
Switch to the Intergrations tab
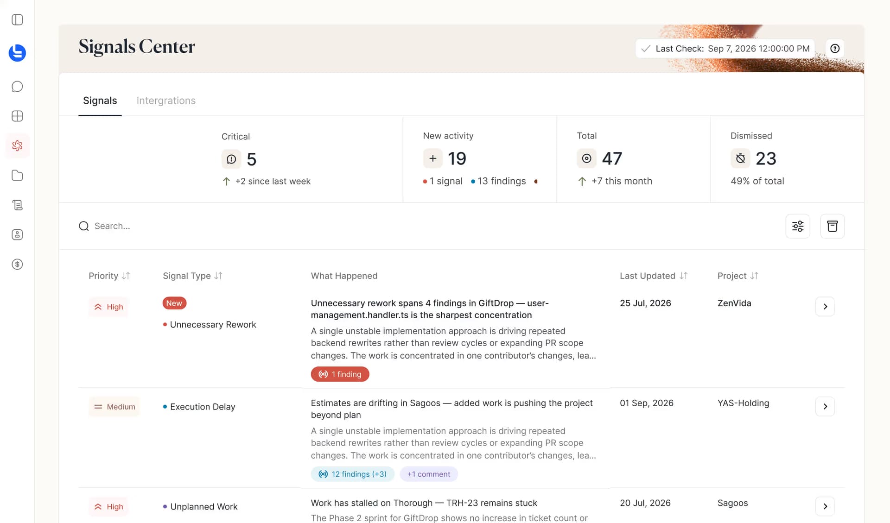pyautogui.click(x=166, y=101)
